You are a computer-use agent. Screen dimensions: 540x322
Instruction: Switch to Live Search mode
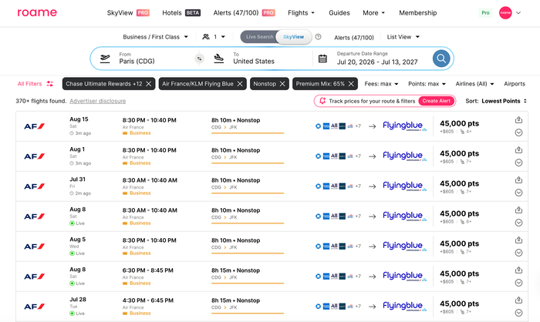(259, 37)
